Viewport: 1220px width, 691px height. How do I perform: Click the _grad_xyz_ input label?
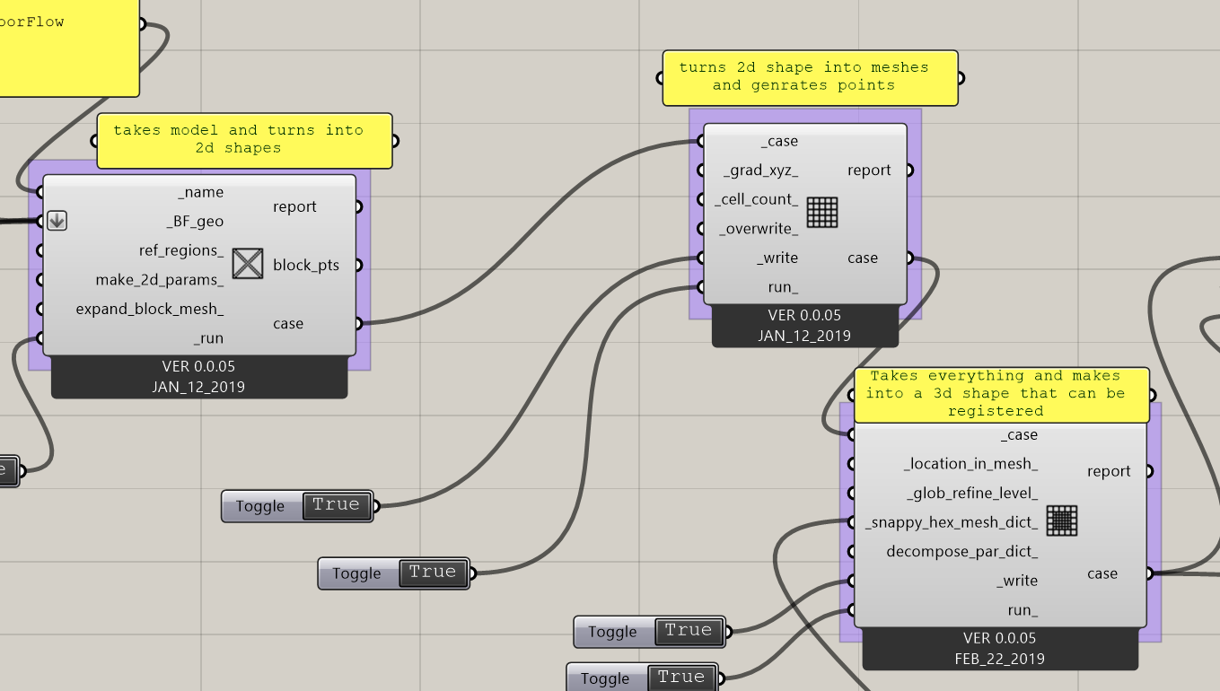tap(760, 171)
